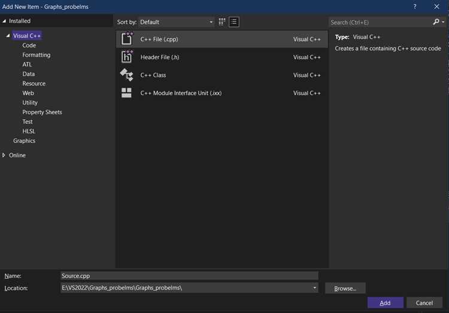Click the Name field containing Source.cpp
Viewport: 449px width, 313px height.
(x=189, y=275)
